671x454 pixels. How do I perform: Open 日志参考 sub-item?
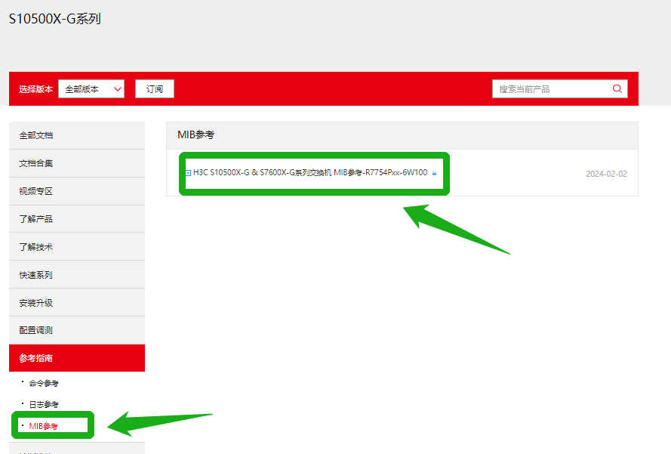(x=44, y=404)
